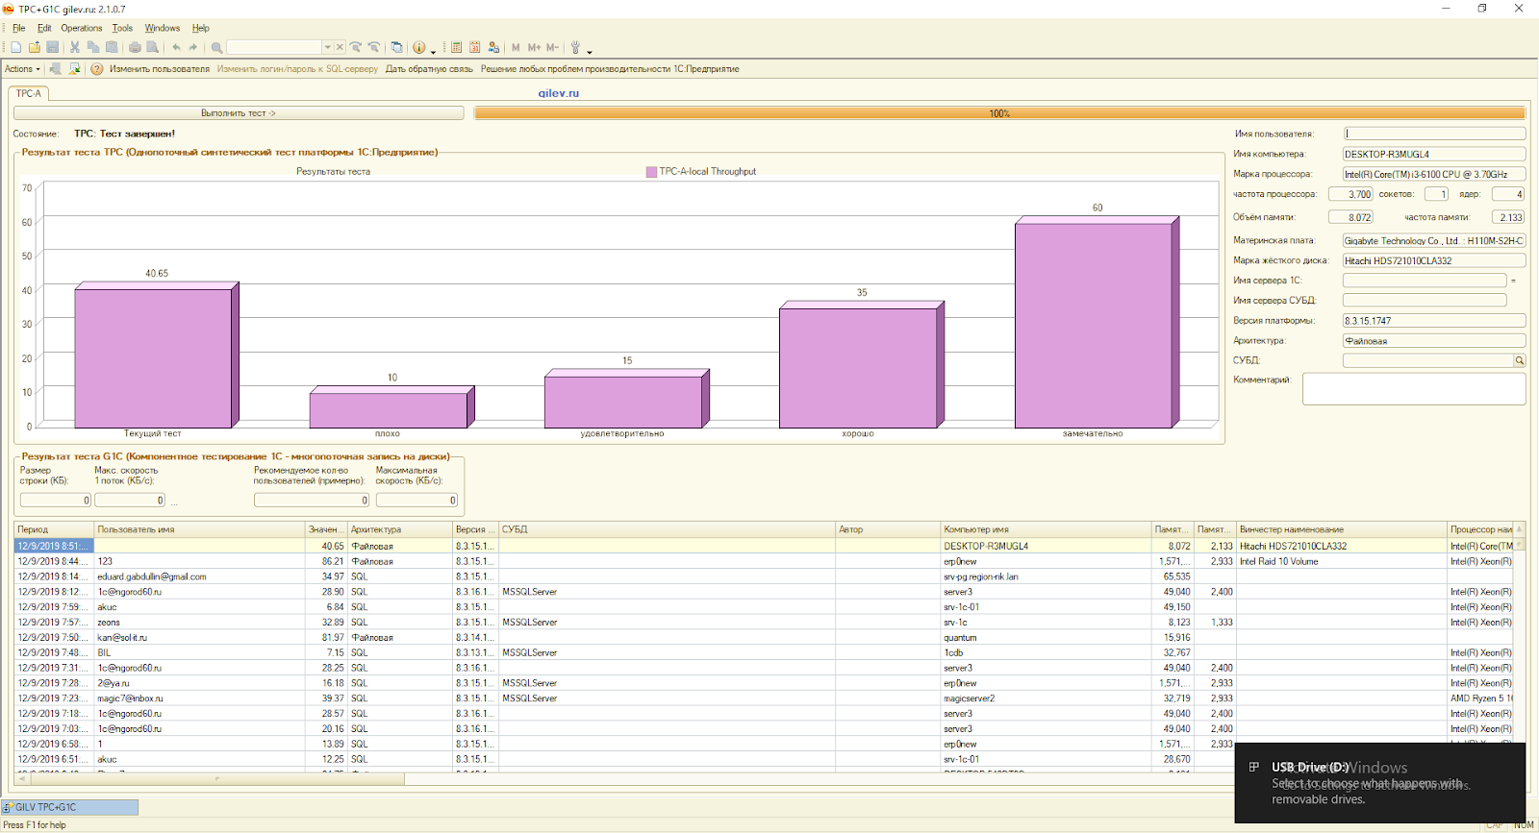Click the first icon after Actions
The image size is (1539, 833).
coord(55,69)
